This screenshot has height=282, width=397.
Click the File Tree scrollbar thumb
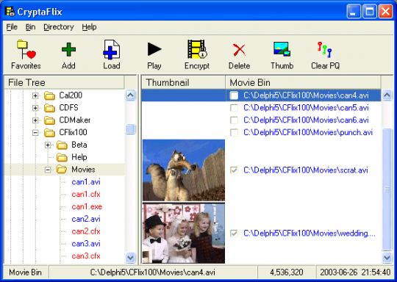131,129
